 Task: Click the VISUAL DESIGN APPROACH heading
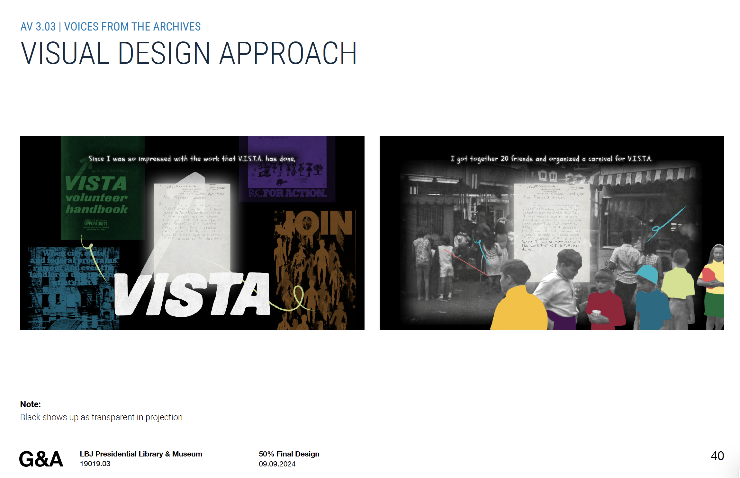pyautogui.click(x=189, y=53)
